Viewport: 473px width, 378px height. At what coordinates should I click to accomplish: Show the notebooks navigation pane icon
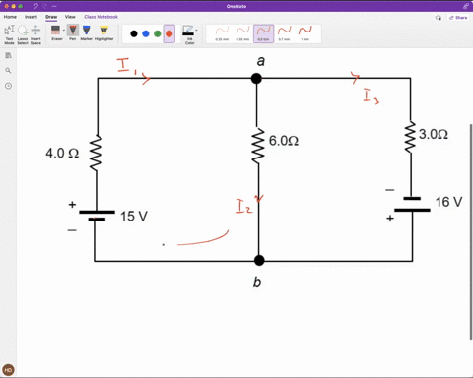[8, 55]
